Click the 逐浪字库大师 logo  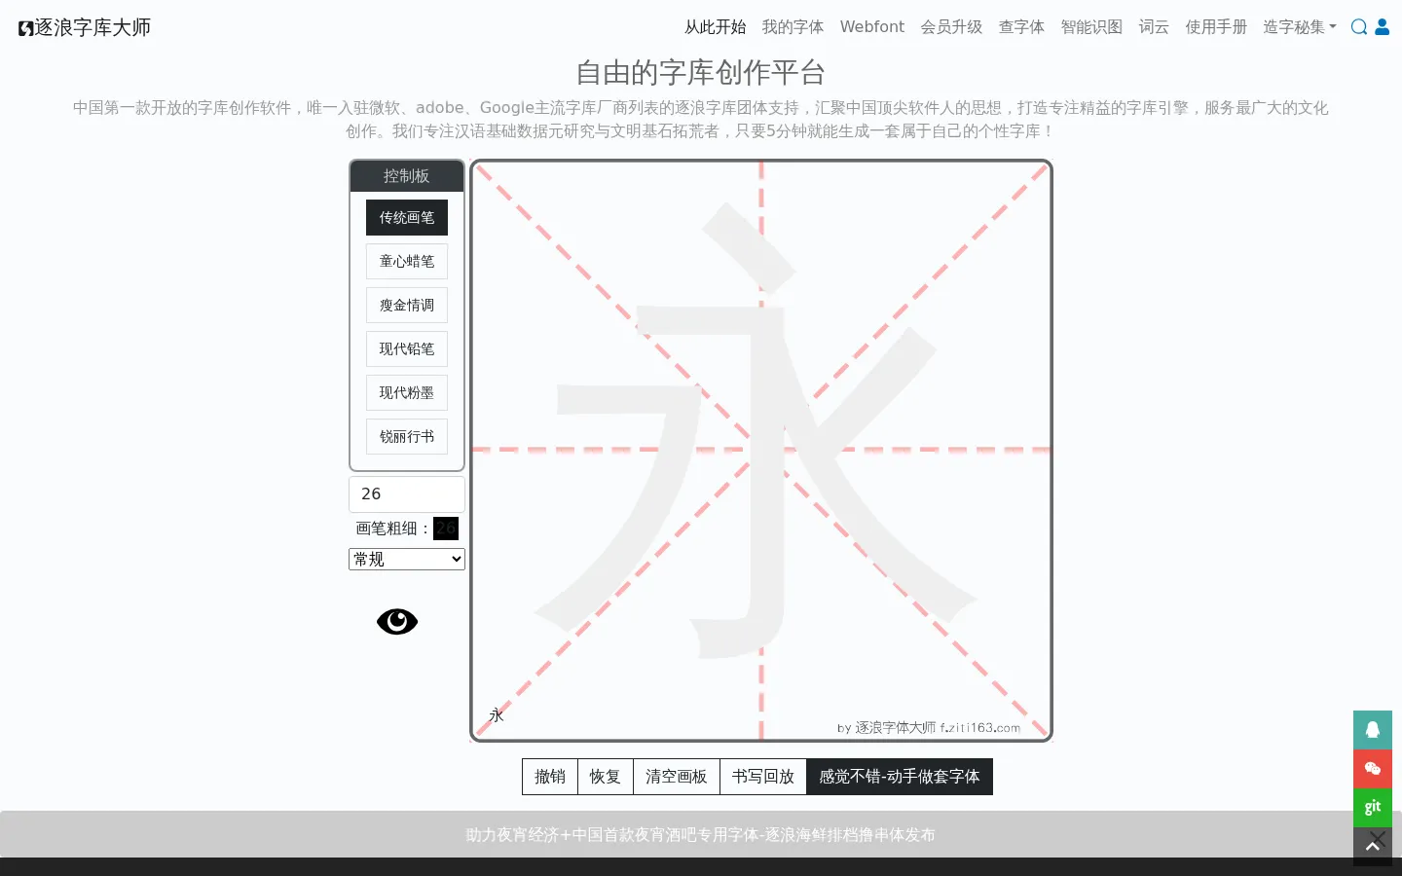(x=85, y=27)
